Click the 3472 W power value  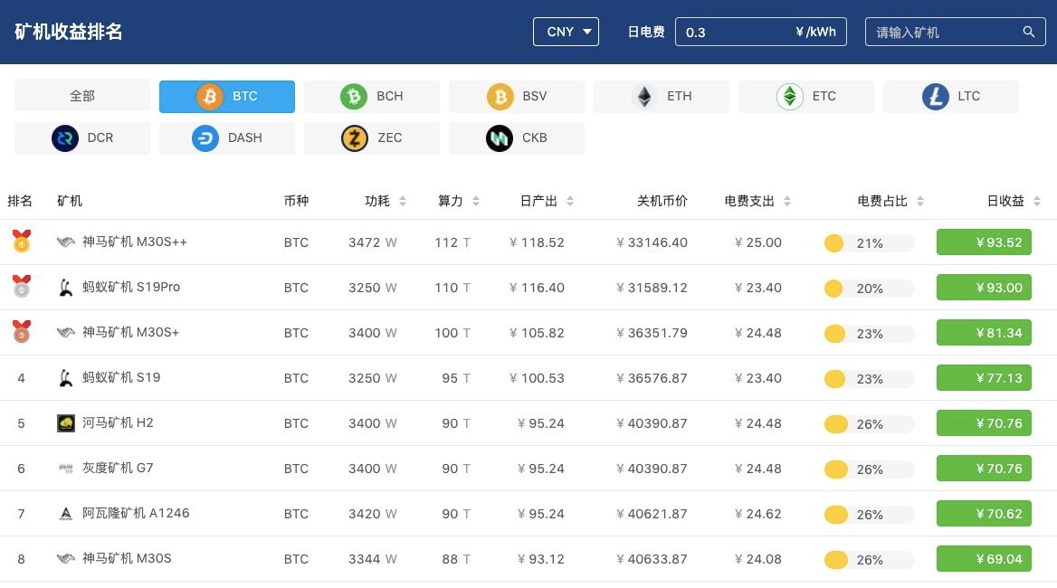click(373, 242)
